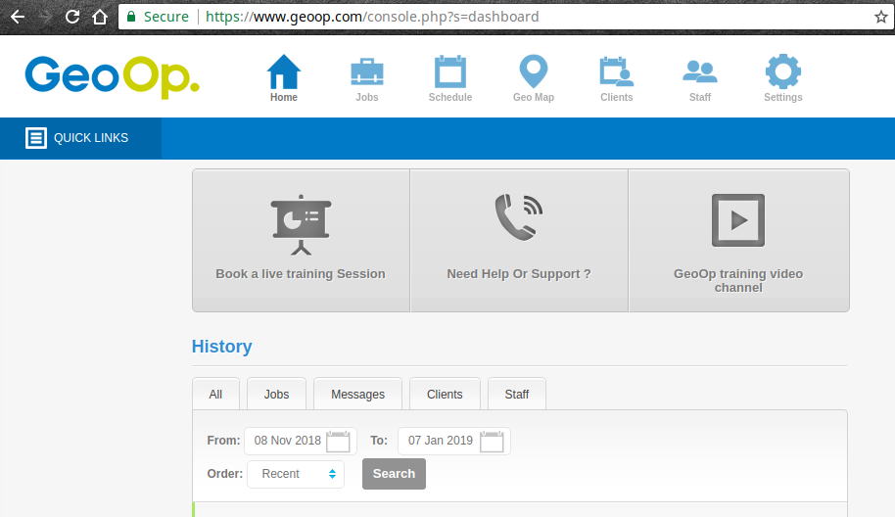
Task: Bookmark this page with the star
Action: 880,17
